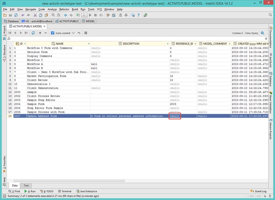275x200 pixels.
Task: Refresh the table data with the reload icon
Action: click(33, 33)
